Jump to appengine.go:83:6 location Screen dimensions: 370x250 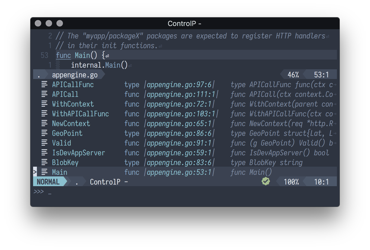179,163
